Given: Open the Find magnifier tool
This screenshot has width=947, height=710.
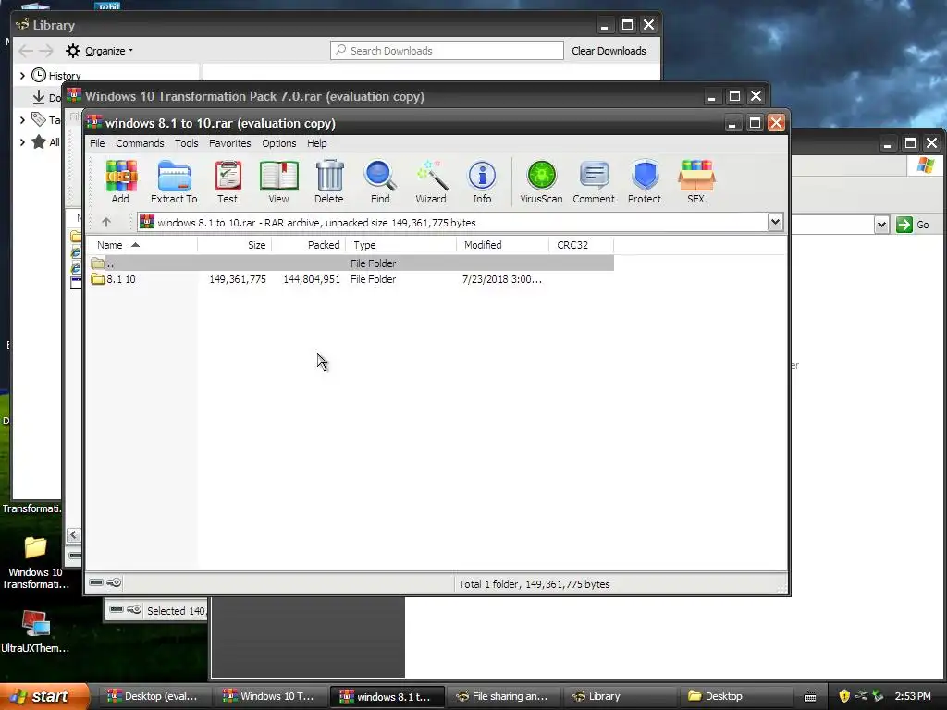Looking at the screenshot, I should tap(380, 181).
